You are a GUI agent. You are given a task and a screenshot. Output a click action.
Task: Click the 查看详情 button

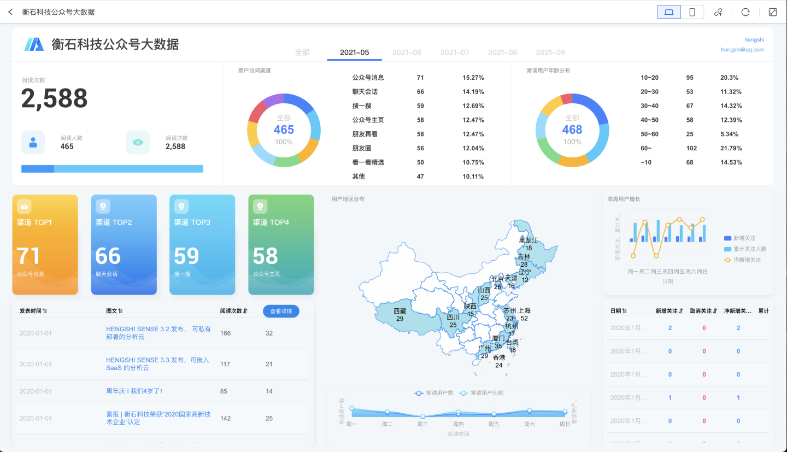[x=281, y=311]
